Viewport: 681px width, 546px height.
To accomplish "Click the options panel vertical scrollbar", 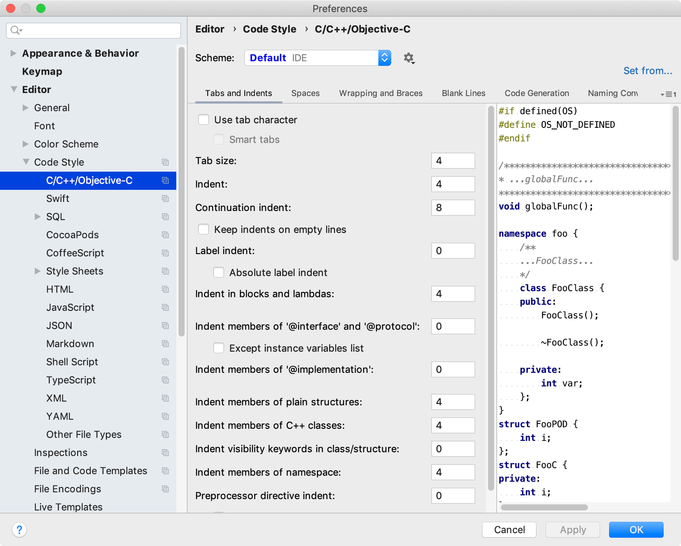I will (x=491, y=298).
